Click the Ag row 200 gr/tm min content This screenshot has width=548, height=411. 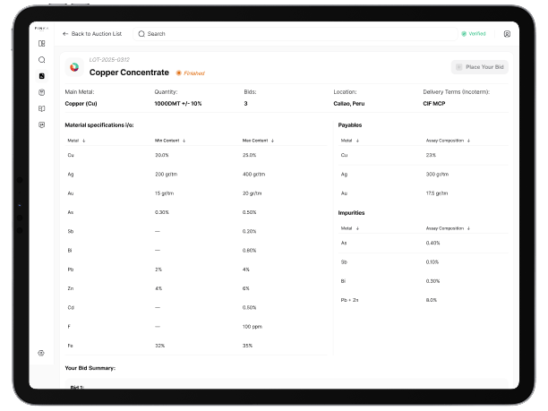tap(166, 174)
